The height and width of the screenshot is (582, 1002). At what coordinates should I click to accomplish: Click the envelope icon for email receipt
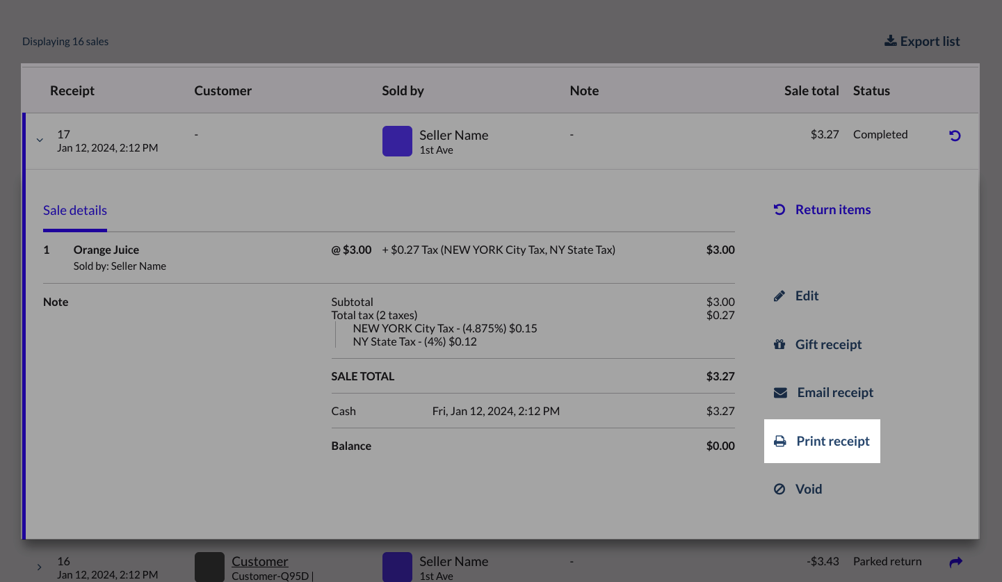pyautogui.click(x=780, y=393)
